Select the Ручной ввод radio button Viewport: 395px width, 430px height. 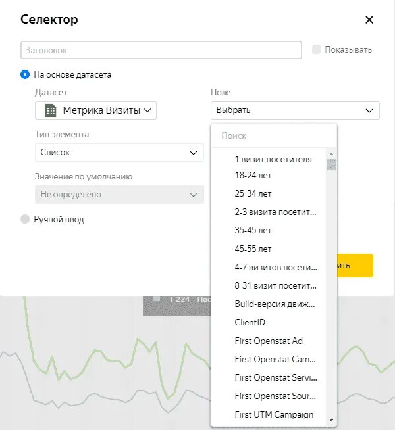pyautogui.click(x=25, y=219)
